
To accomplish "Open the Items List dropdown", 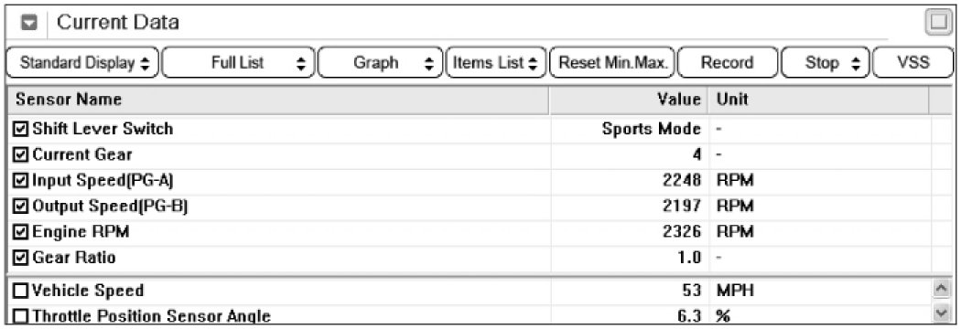I will click(x=496, y=62).
